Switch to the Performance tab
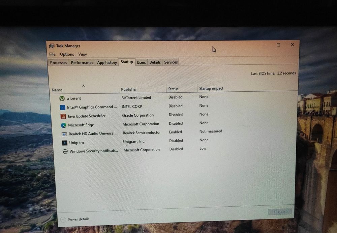This screenshot has width=337, height=233. (x=82, y=63)
